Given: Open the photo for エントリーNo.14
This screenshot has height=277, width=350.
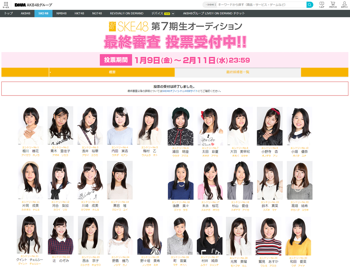Looking at the screenshot, I should [x=120, y=180].
